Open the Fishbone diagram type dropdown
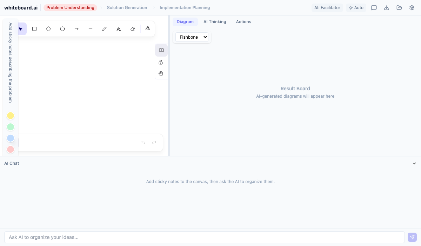This screenshot has height=246, width=421. [x=192, y=37]
